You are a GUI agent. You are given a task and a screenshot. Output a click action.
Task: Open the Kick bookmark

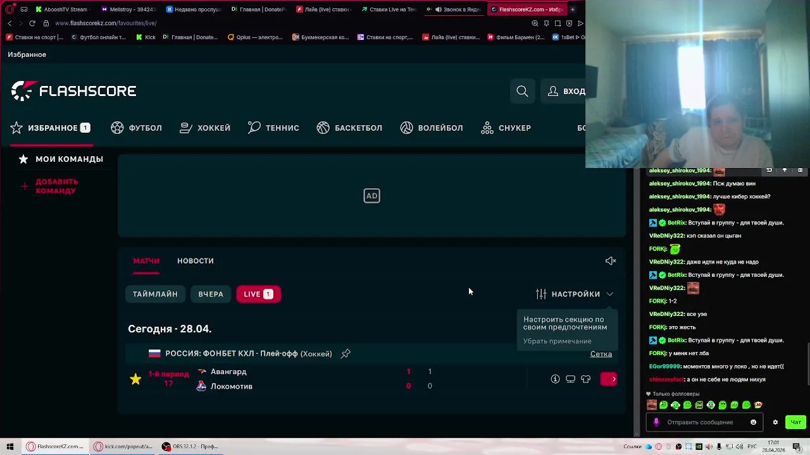(x=146, y=37)
